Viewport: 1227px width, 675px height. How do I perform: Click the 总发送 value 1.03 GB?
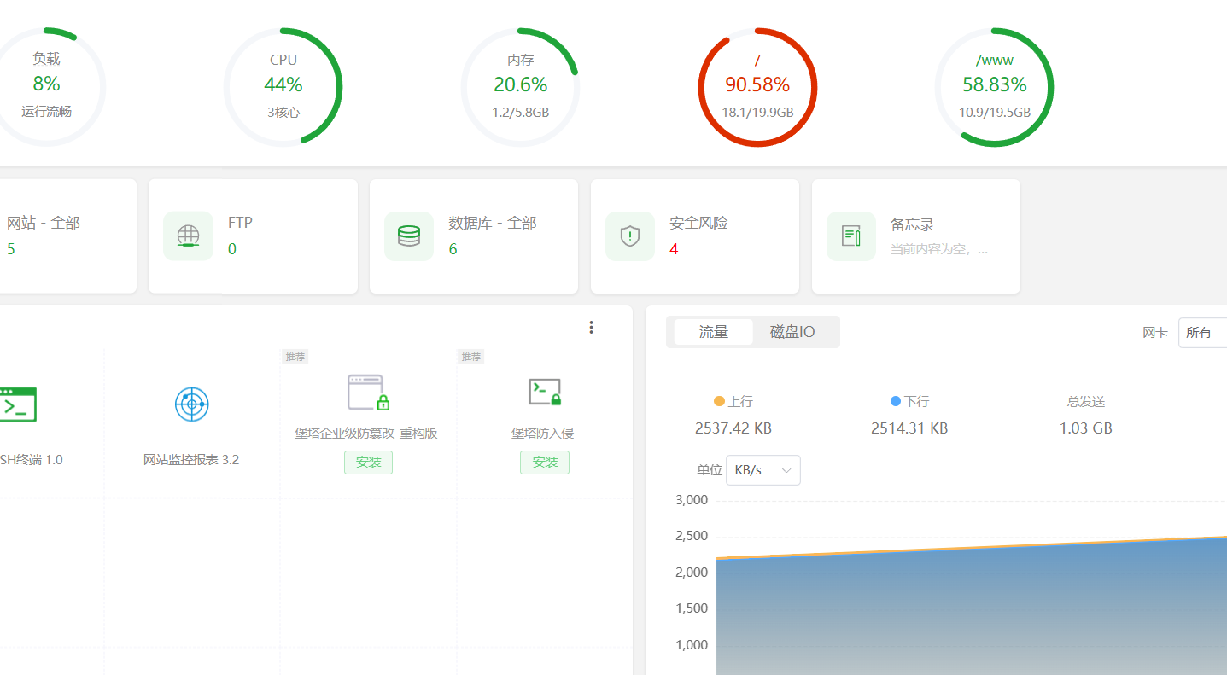pos(1086,428)
